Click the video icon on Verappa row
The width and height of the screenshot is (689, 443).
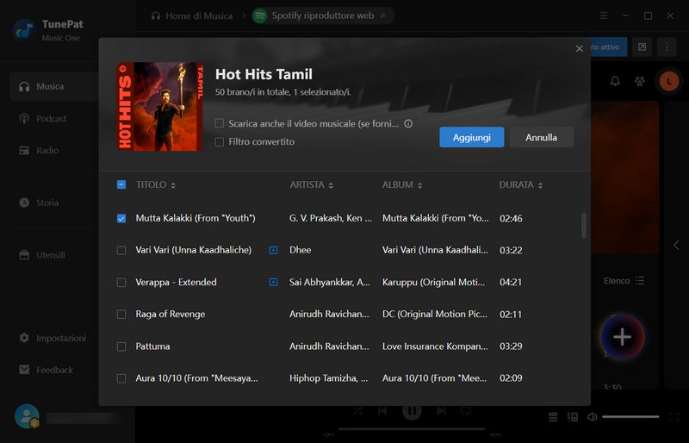tap(273, 282)
